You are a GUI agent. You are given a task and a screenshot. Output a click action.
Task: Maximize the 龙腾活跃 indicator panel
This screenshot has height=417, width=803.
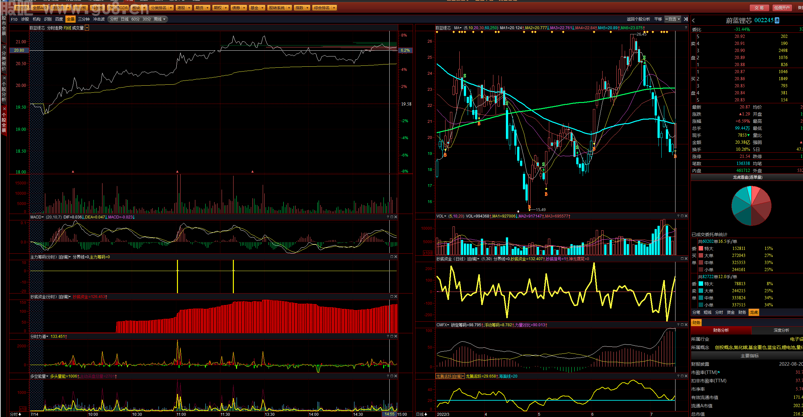coord(682,376)
